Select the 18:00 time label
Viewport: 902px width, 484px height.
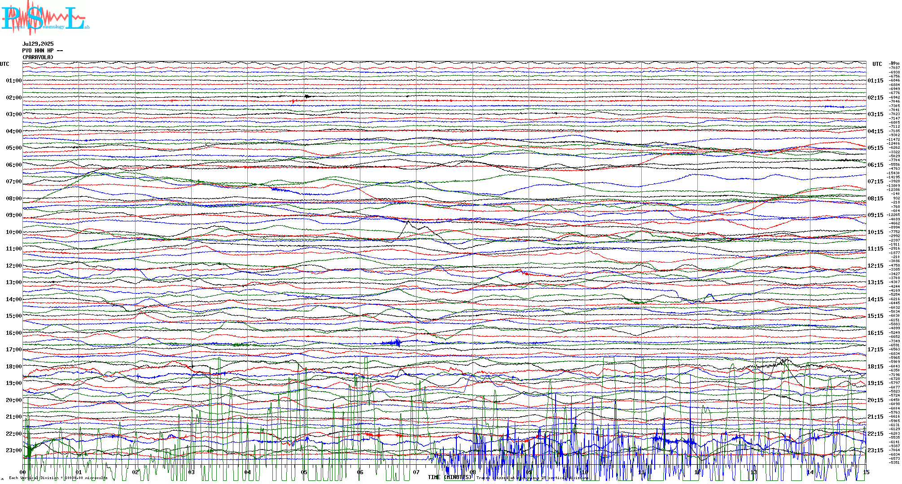(x=14, y=367)
